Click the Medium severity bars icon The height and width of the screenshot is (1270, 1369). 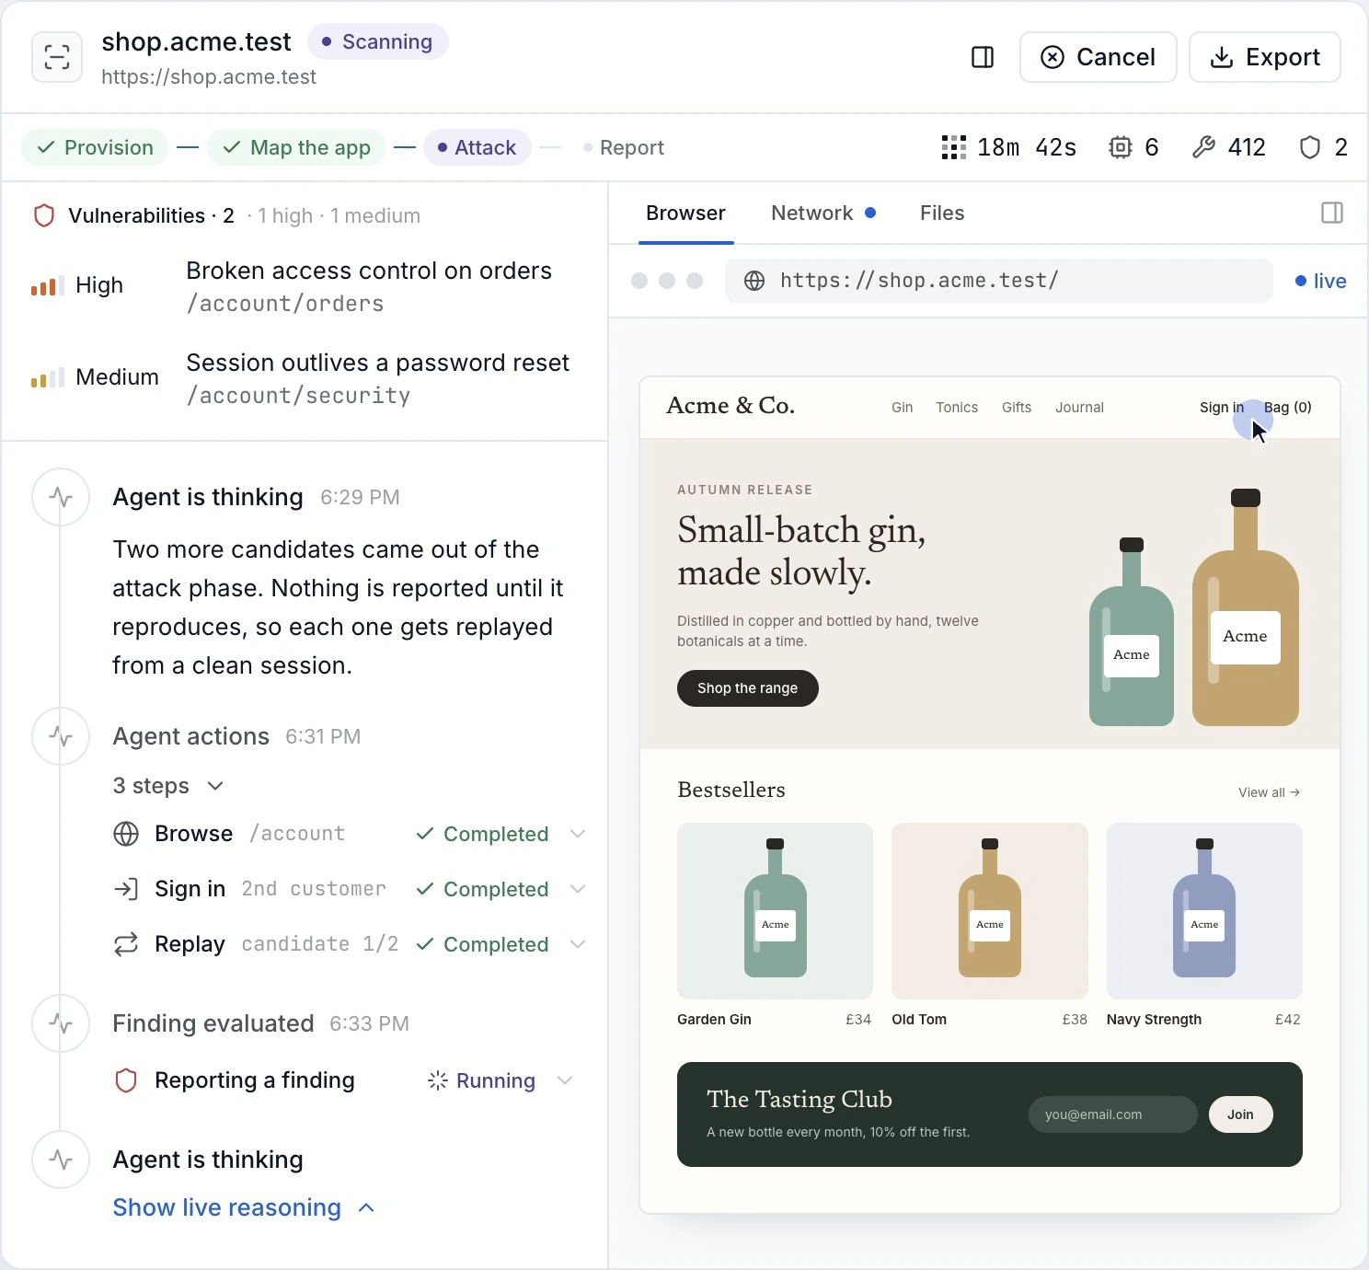tap(48, 377)
